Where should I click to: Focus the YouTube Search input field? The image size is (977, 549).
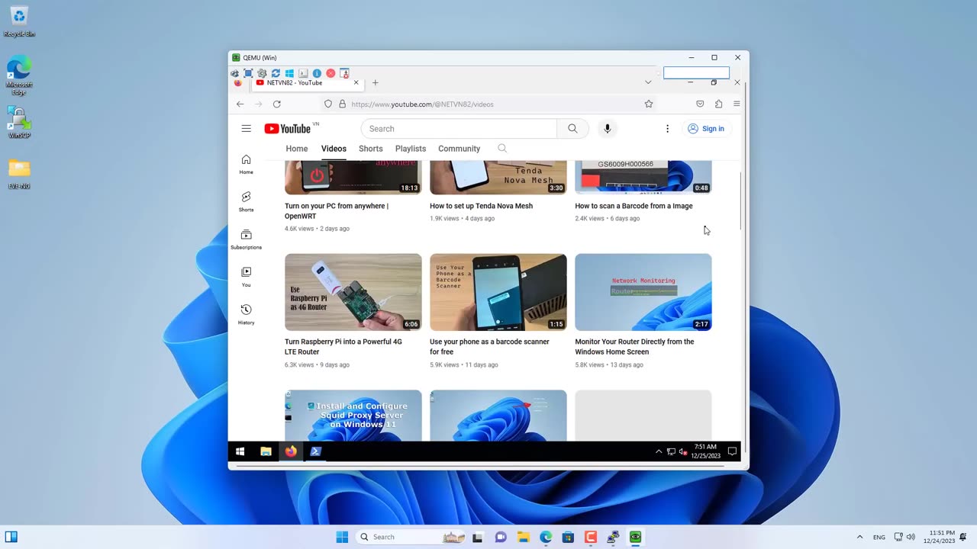[x=459, y=129]
